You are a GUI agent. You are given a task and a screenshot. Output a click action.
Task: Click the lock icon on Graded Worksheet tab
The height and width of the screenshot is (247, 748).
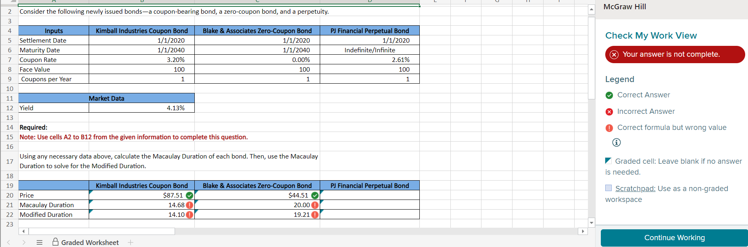pos(56,241)
